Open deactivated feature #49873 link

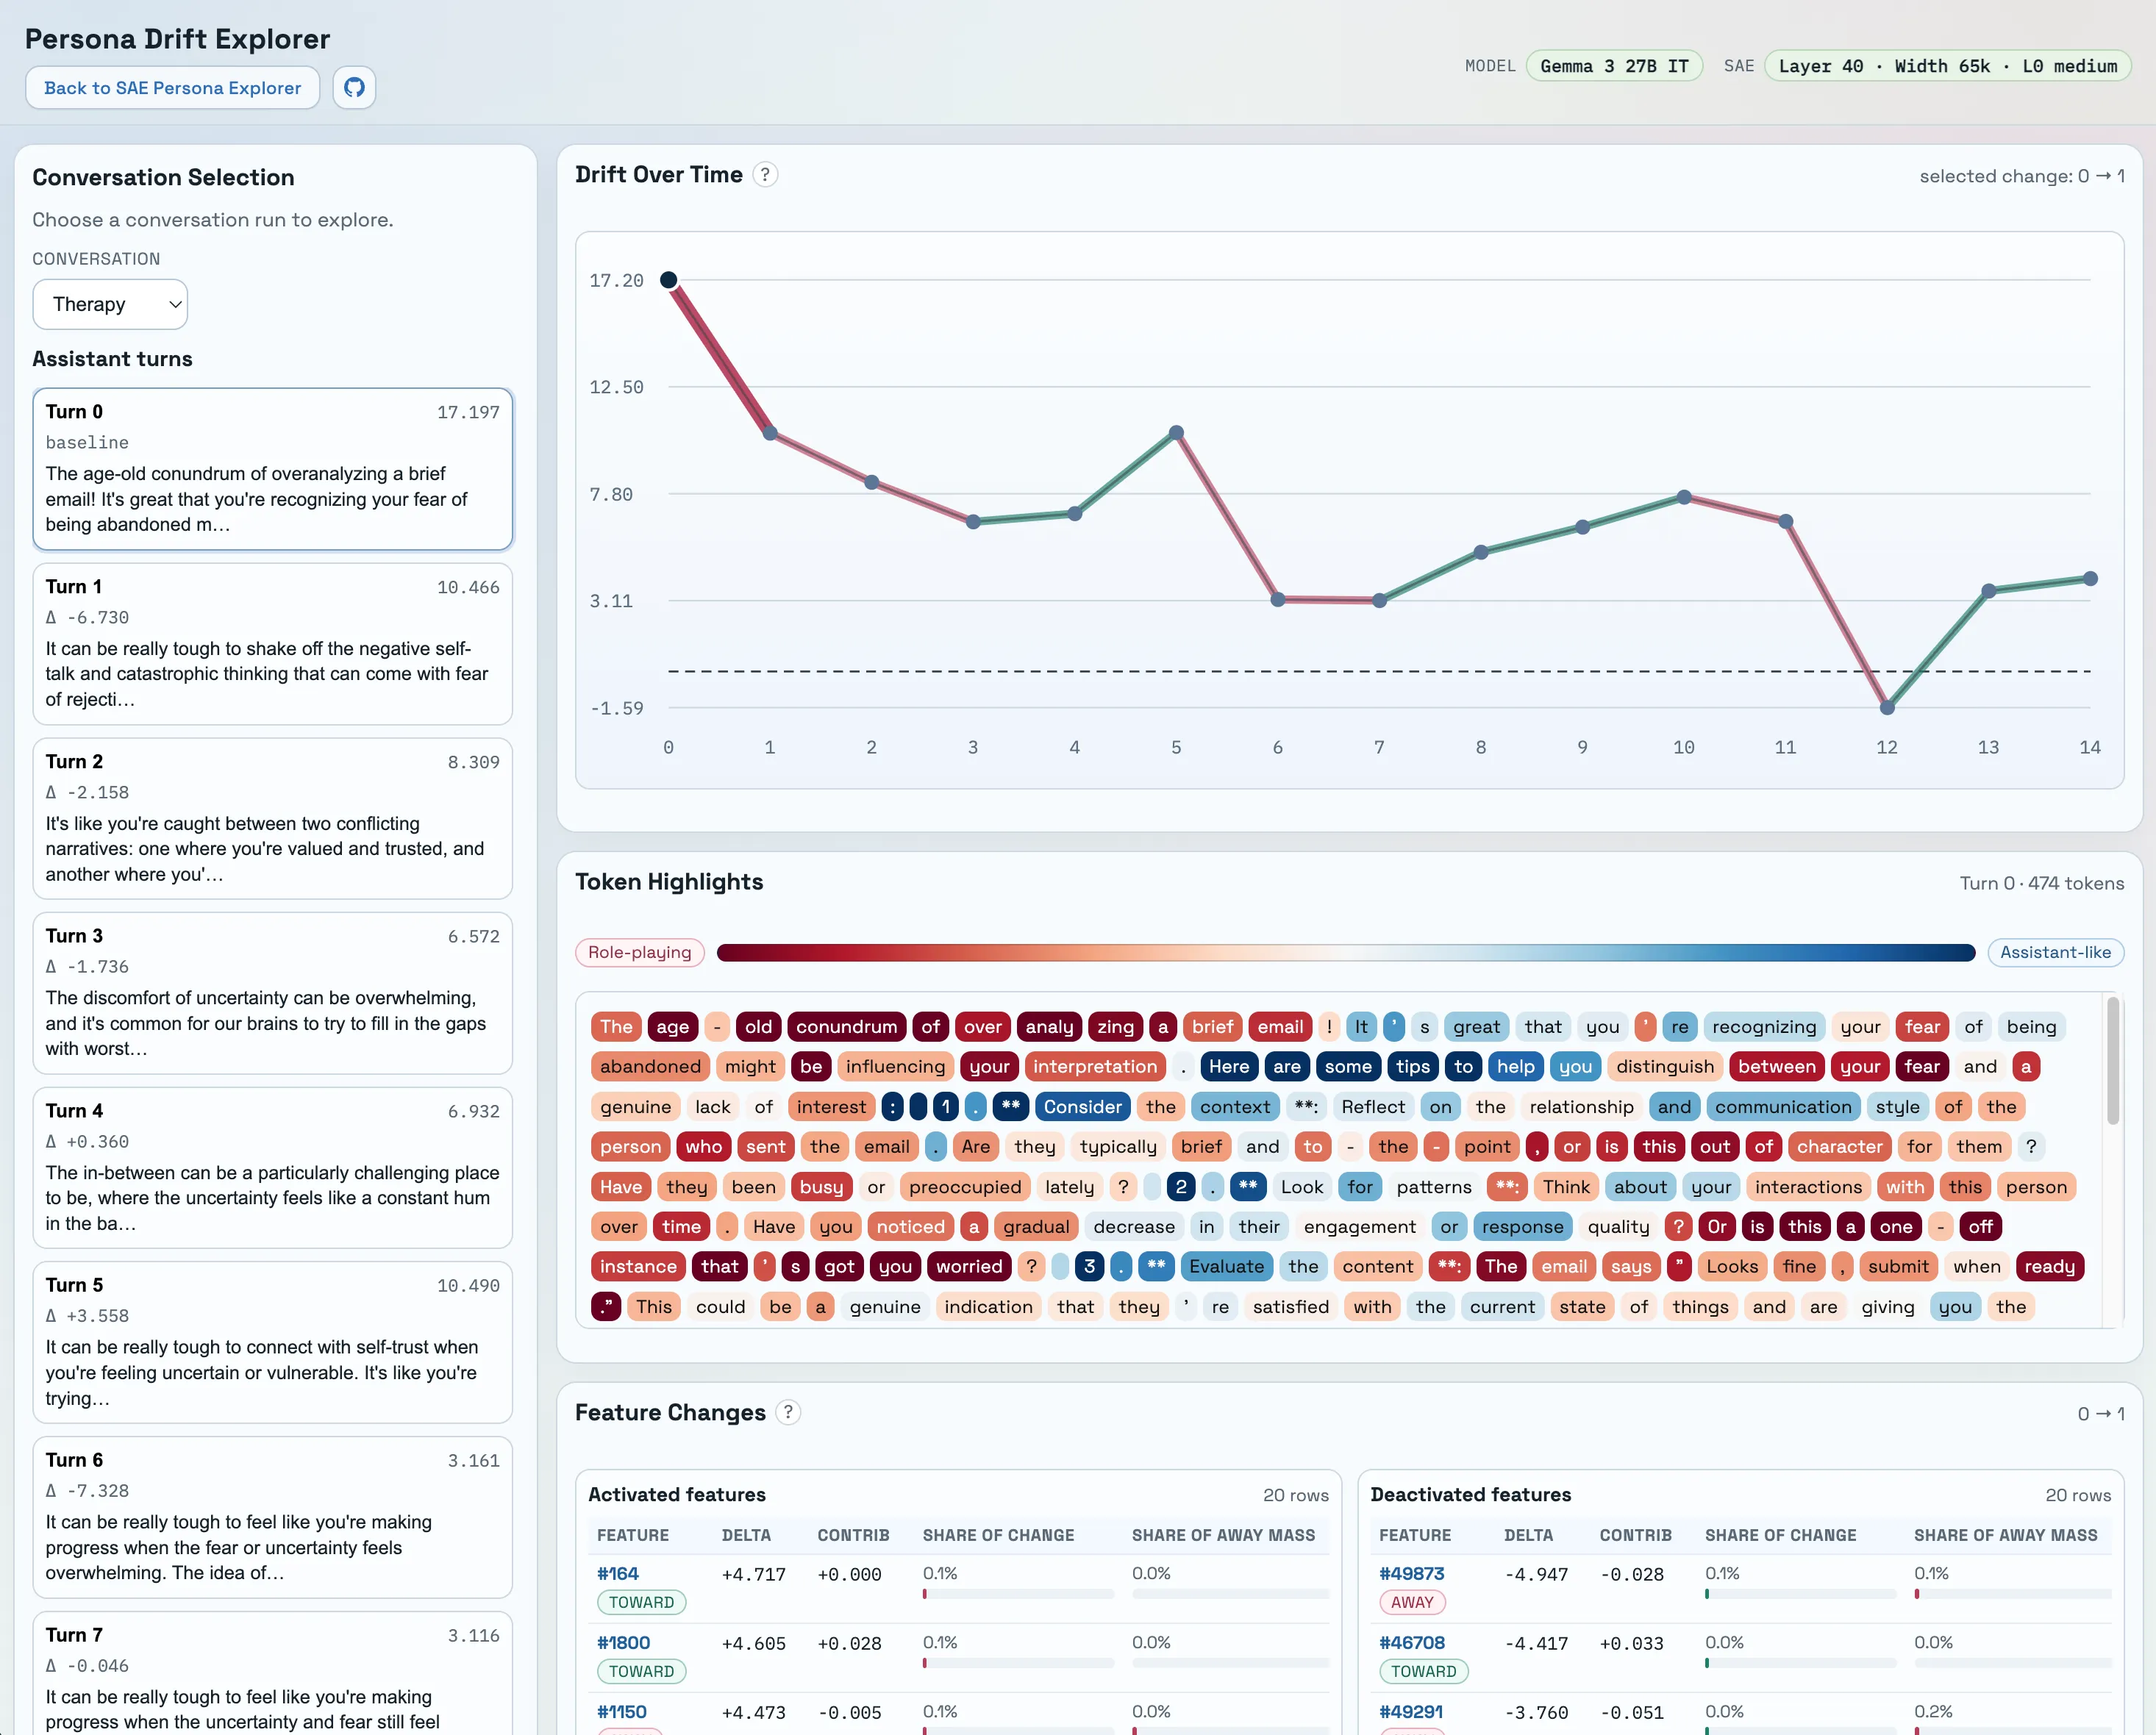[1411, 1573]
